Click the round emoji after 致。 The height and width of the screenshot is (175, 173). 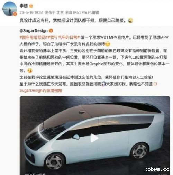30,70
